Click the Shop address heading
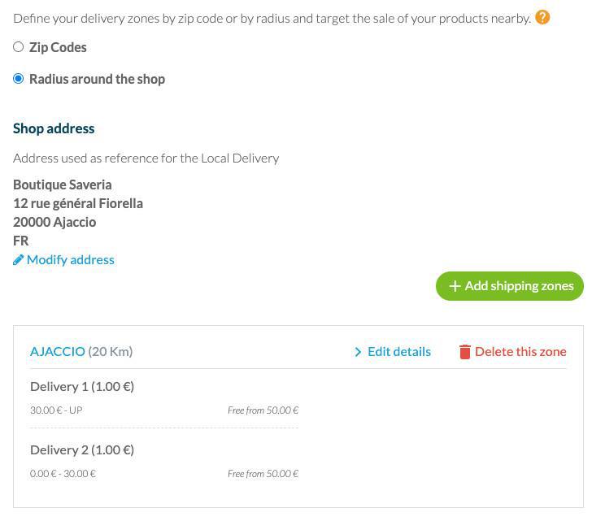592x521 pixels. coord(54,128)
